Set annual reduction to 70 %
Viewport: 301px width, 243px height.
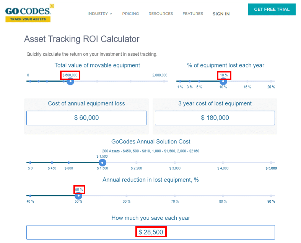175,196
